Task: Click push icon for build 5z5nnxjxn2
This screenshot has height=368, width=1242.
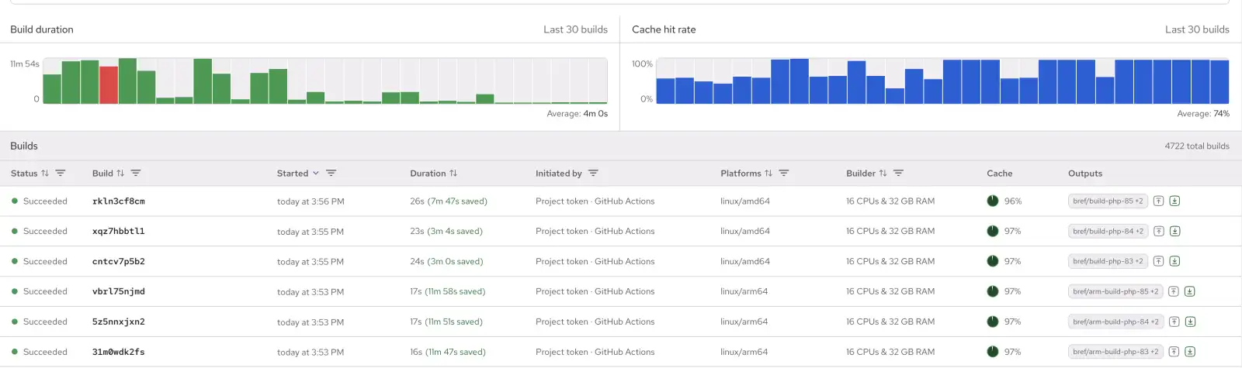Action: pos(1174,322)
